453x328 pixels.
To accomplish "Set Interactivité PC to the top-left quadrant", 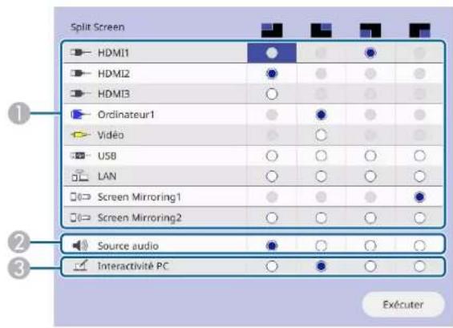I will pyautogui.click(x=272, y=266).
